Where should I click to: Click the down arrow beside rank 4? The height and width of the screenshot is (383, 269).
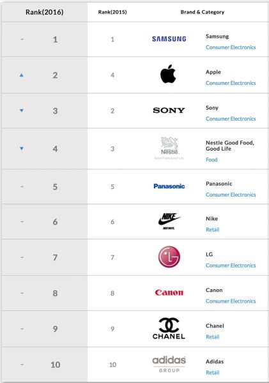coord(22,149)
